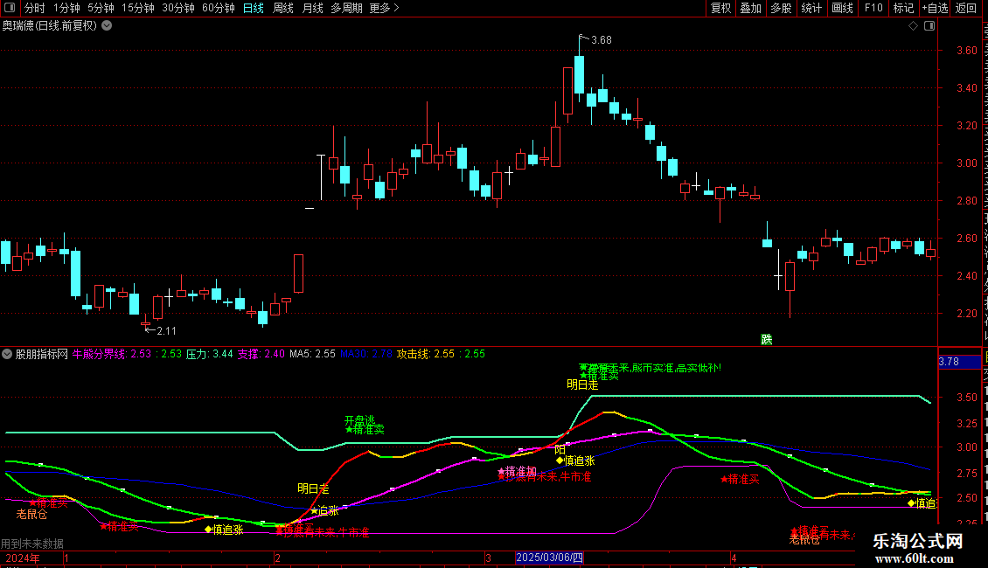Click the 2.11 low price label
The image size is (988, 568).
(x=166, y=330)
